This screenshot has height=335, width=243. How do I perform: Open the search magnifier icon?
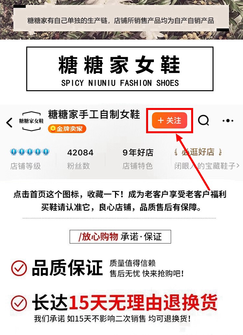(x=203, y=120)
